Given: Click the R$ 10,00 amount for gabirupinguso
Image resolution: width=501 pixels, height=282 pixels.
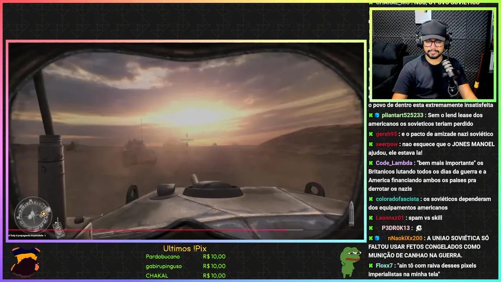Looking at the screenshot, I should click(214, 266).
